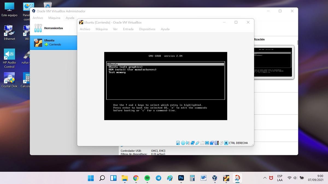The image size is (328, 184).
Task: Open Spotify from the taskbar
Action: (147, 178)
